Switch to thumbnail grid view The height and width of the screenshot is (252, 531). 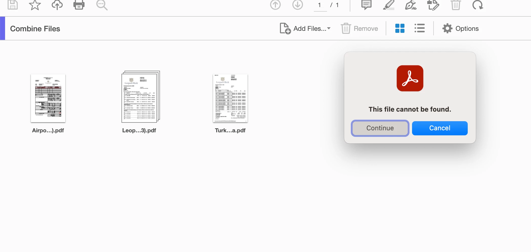400,28
